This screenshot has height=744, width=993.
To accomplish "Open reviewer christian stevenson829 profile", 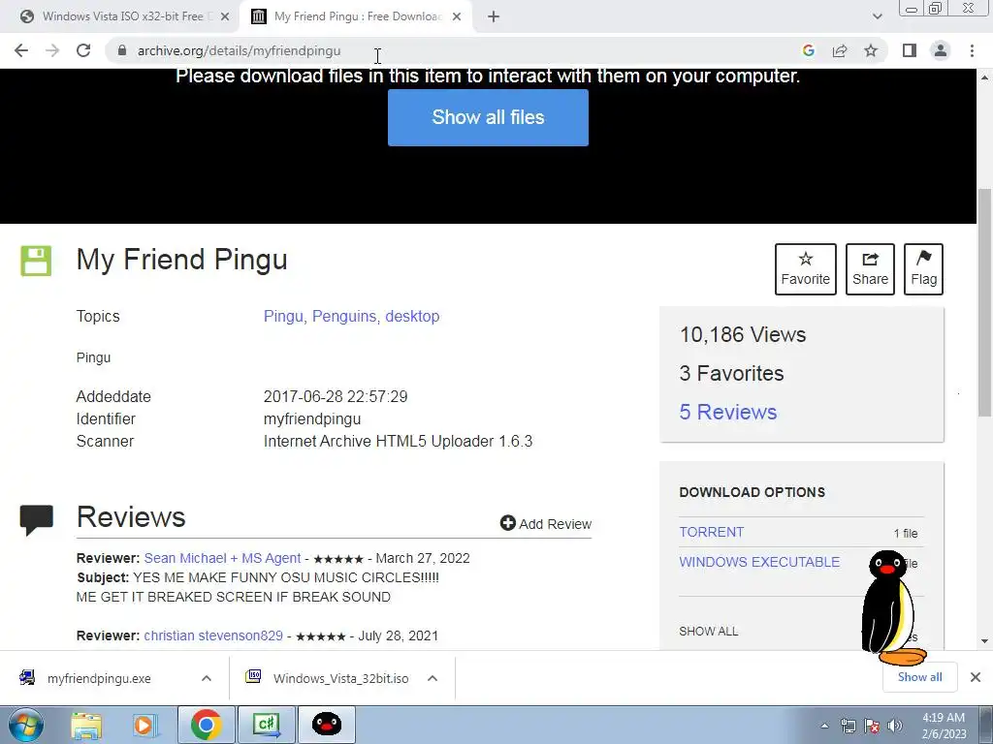I will point(213,635).
